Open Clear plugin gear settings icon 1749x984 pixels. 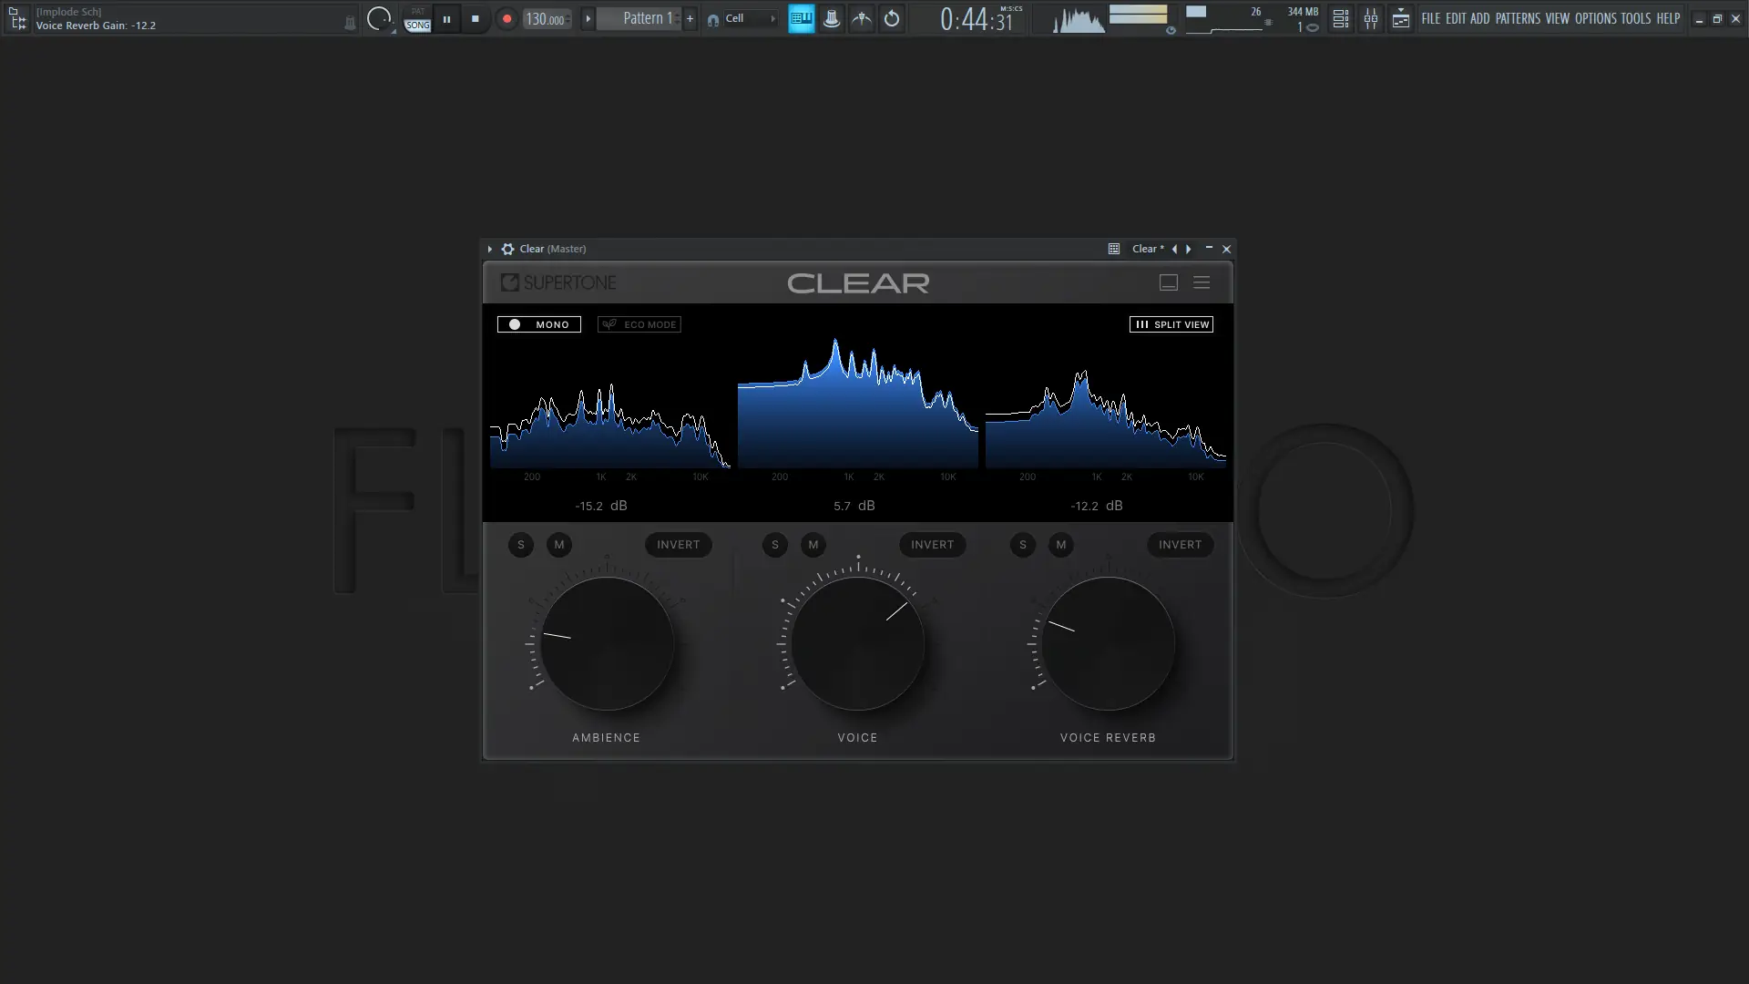click(507, 249)
